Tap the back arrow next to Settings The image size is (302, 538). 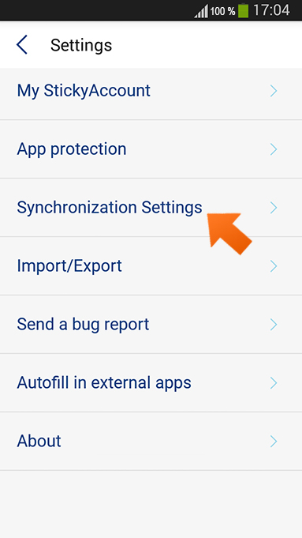pos(21,45)
